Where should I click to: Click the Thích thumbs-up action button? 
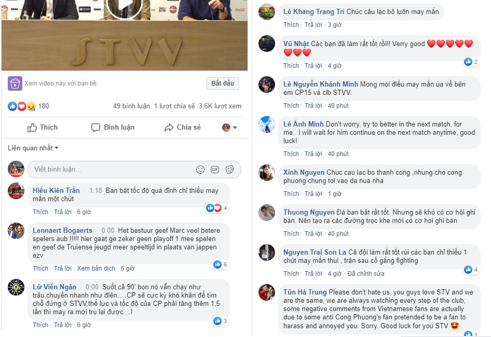click(42, 128)
